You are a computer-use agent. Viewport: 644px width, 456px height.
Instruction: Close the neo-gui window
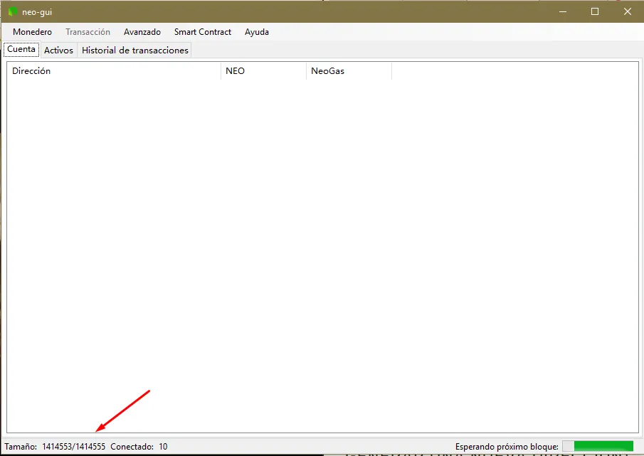coord(627,11)
